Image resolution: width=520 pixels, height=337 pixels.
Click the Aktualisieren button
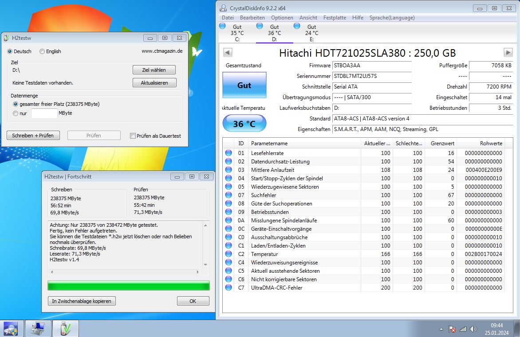(154, 83)
